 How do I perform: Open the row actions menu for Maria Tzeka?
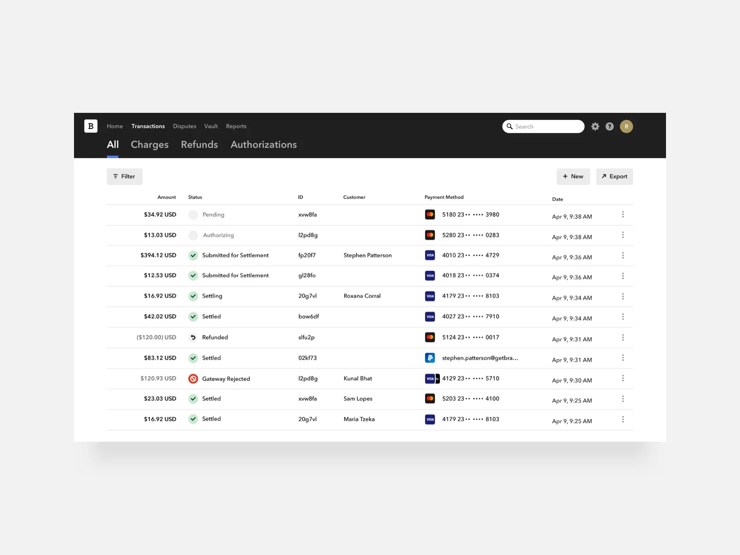623,419
